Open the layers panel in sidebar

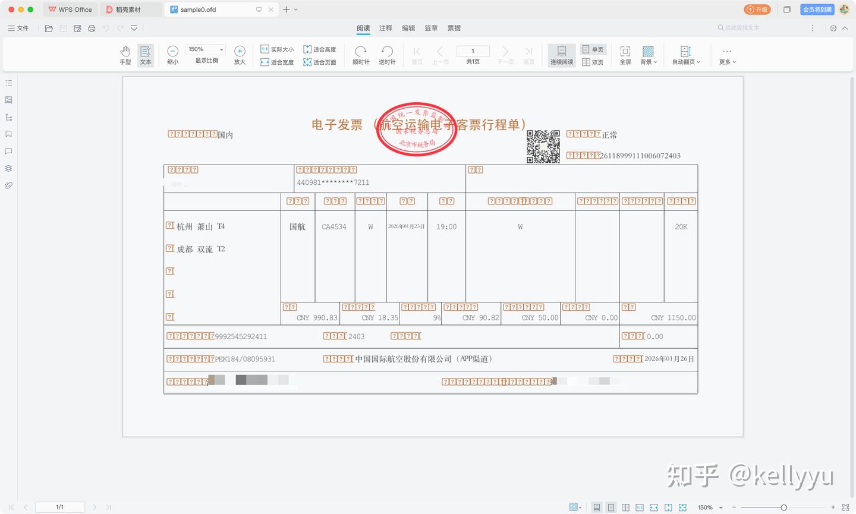click(x=8, y=168)
